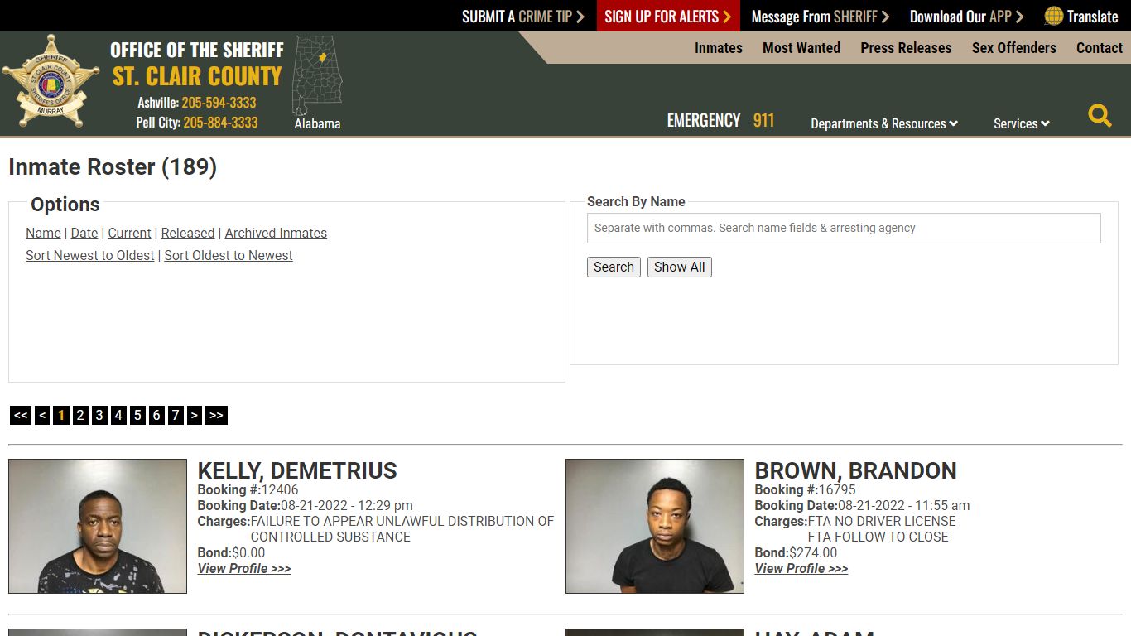Select page 1 in pagination
1131x636 pixels.
pos(61,416)
